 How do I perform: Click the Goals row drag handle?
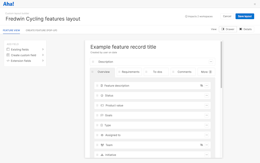(97, 115)
